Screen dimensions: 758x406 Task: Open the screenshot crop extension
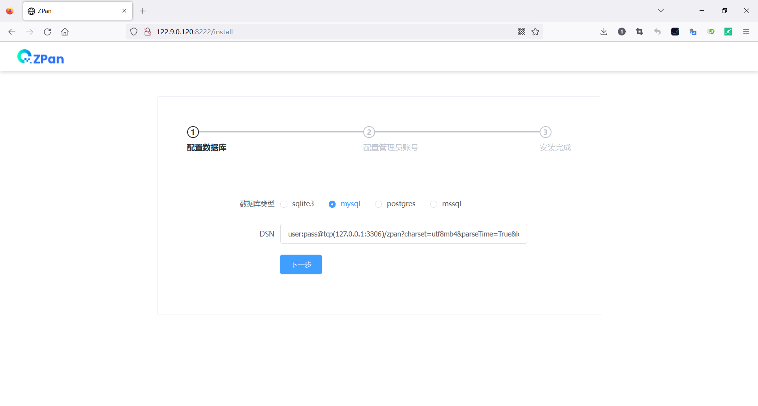tap(639, 32)
